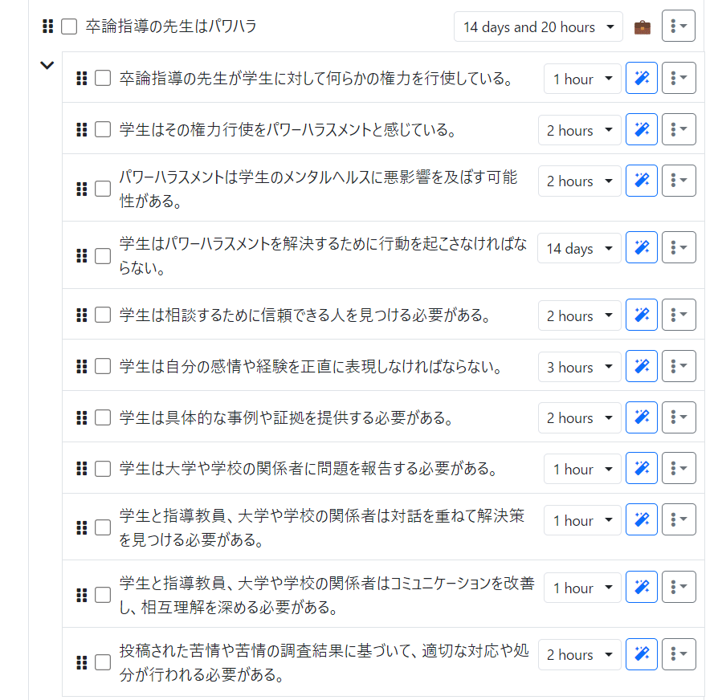
Task: Click magic wand for 何らかの権力を行使している task
Action: point(642,79)
